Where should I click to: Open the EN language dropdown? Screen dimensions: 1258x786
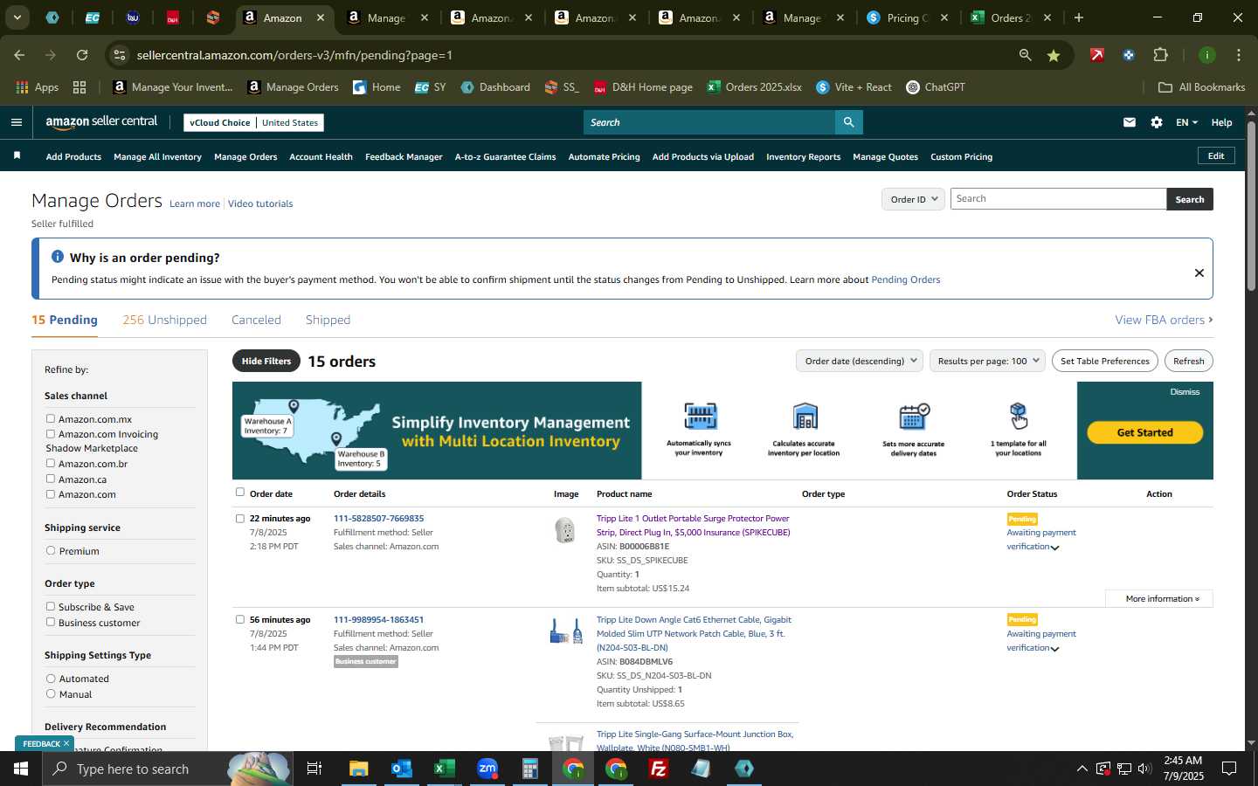pyautogui.click(x=1186, y=122)
